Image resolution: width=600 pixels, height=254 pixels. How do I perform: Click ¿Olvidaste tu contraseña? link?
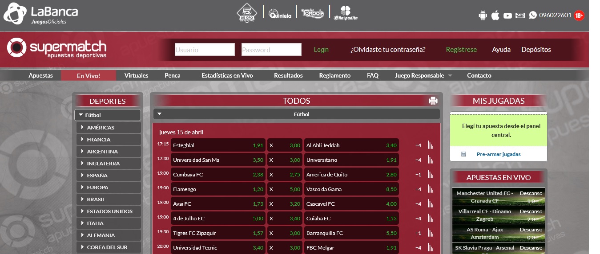[388, 50]
